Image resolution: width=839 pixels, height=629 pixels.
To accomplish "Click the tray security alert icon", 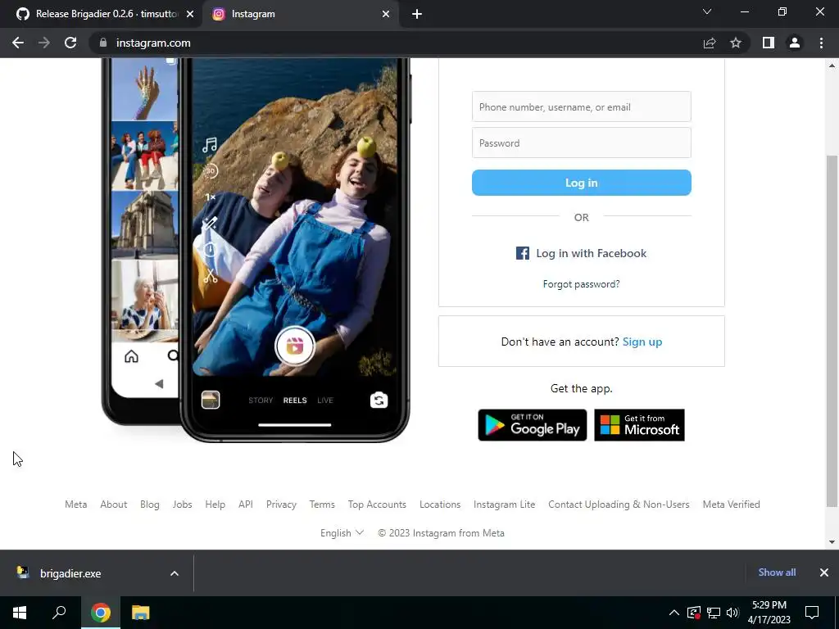I will (693, 613).
